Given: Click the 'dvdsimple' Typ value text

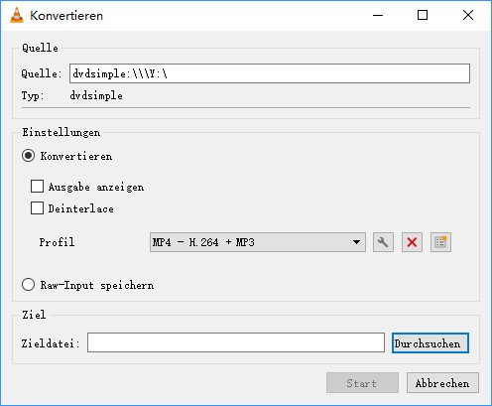Looking at the screenshot, I should 96,95.
